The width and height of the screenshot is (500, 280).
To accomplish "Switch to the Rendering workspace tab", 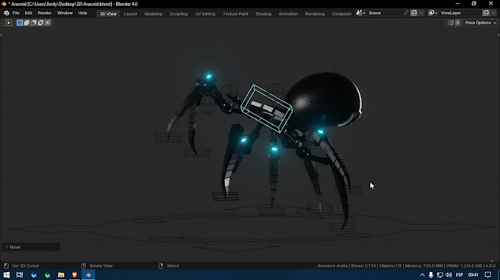I will [315, 14].
